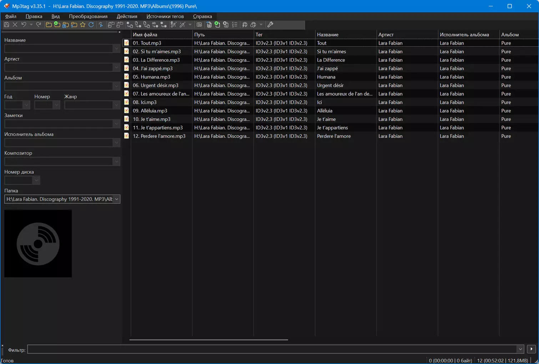Click the album cover art placeholder
Screen dimensions: 539x364
pos(38,244)
